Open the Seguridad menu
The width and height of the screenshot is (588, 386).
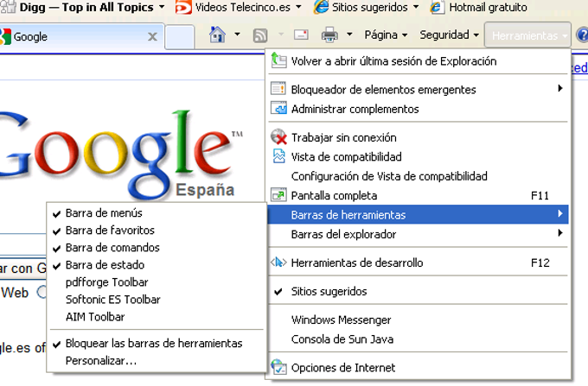coord(450,35)
